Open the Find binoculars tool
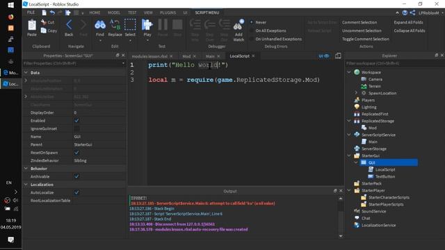The image size is (445, 250). pyautogui.click(x=100, y=25)
